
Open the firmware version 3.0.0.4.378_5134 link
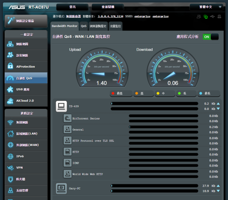110,16
